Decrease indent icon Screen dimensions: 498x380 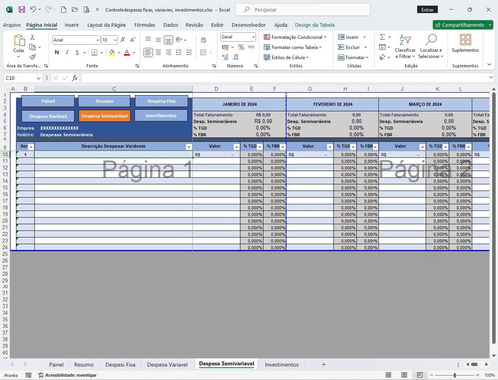pos(179,52)
